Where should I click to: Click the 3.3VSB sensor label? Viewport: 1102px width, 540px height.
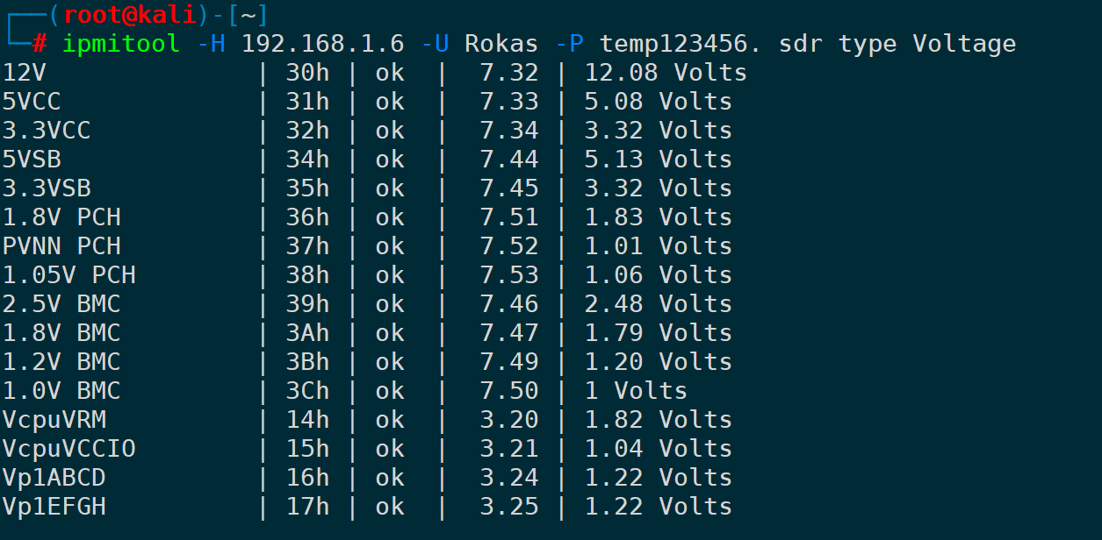click(x=47, y=188)
